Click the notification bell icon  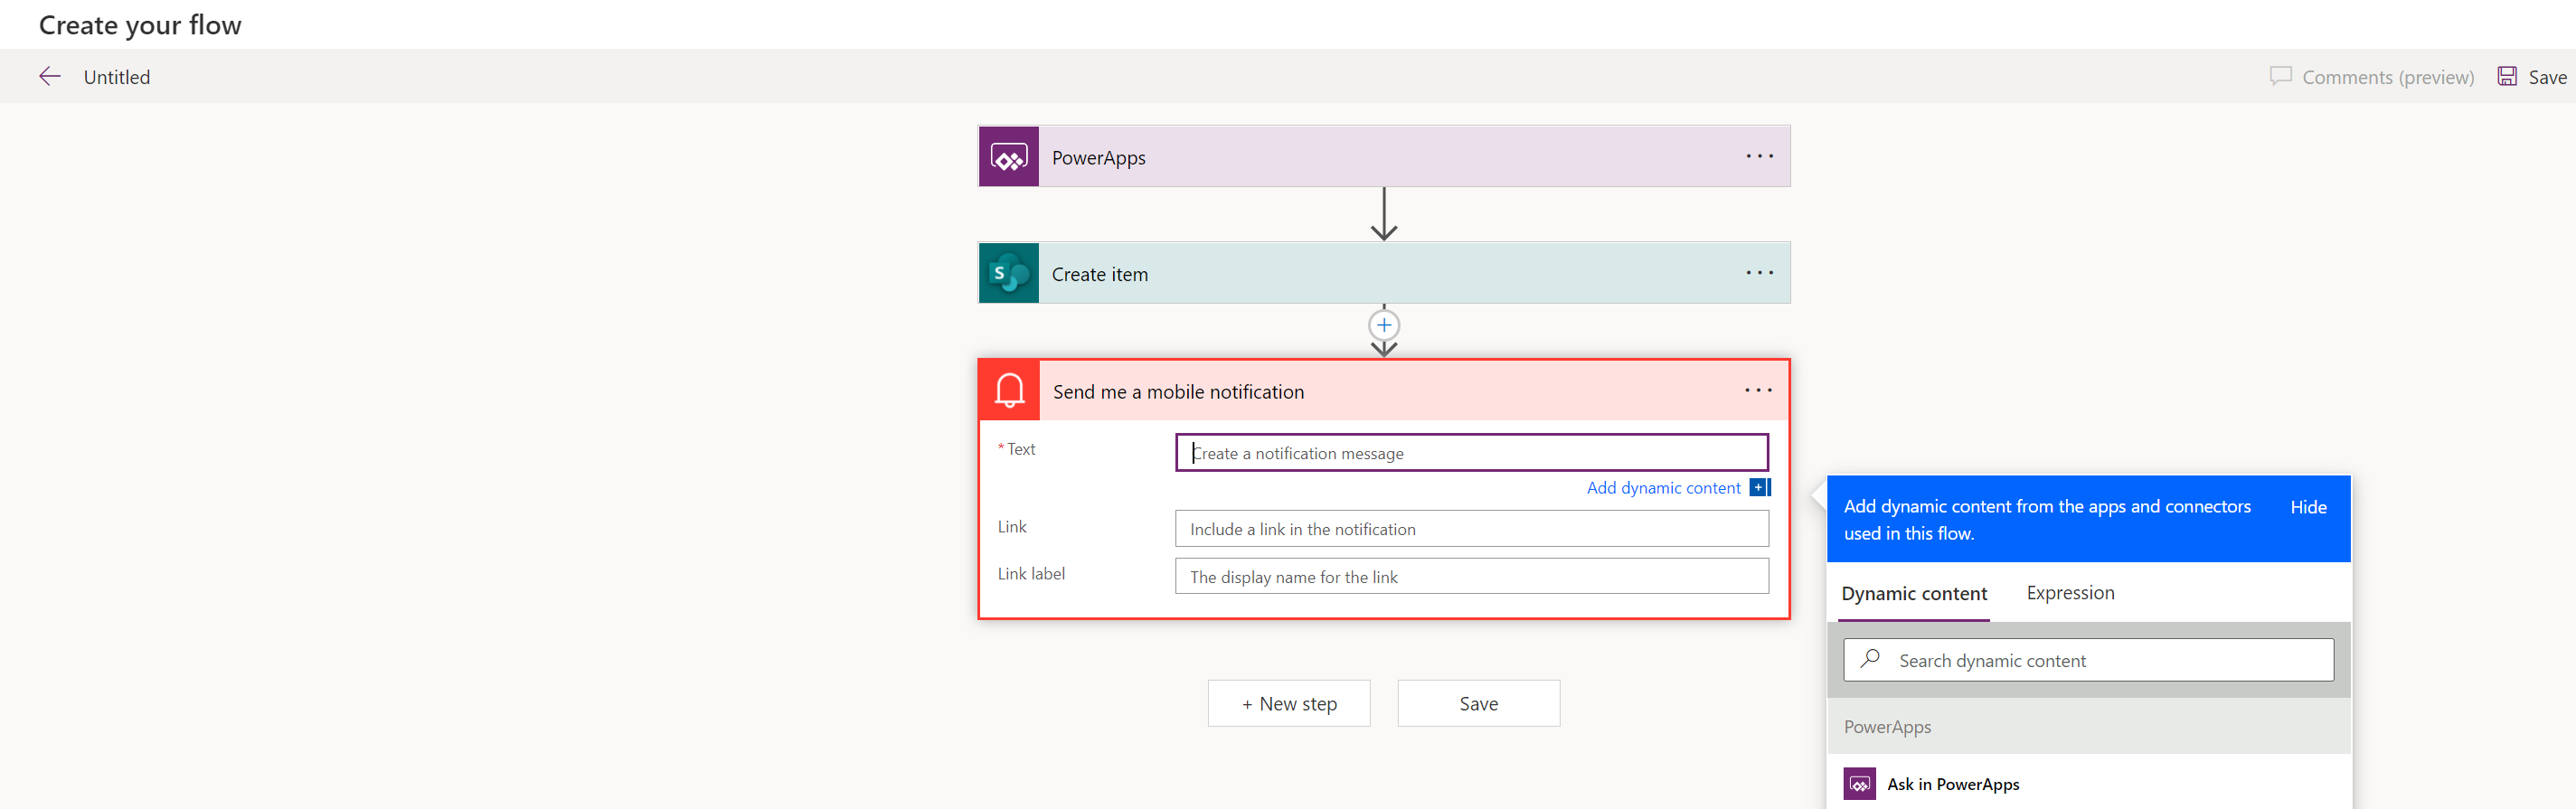[x=1010, y=390]
